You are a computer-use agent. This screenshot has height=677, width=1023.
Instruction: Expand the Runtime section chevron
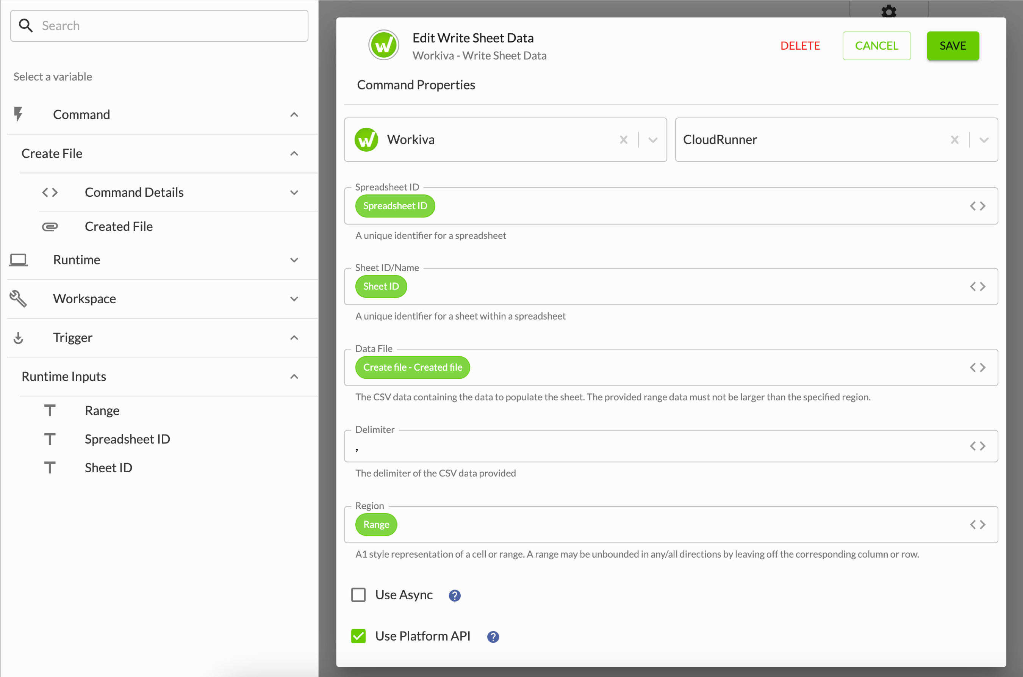pos(294,260)
